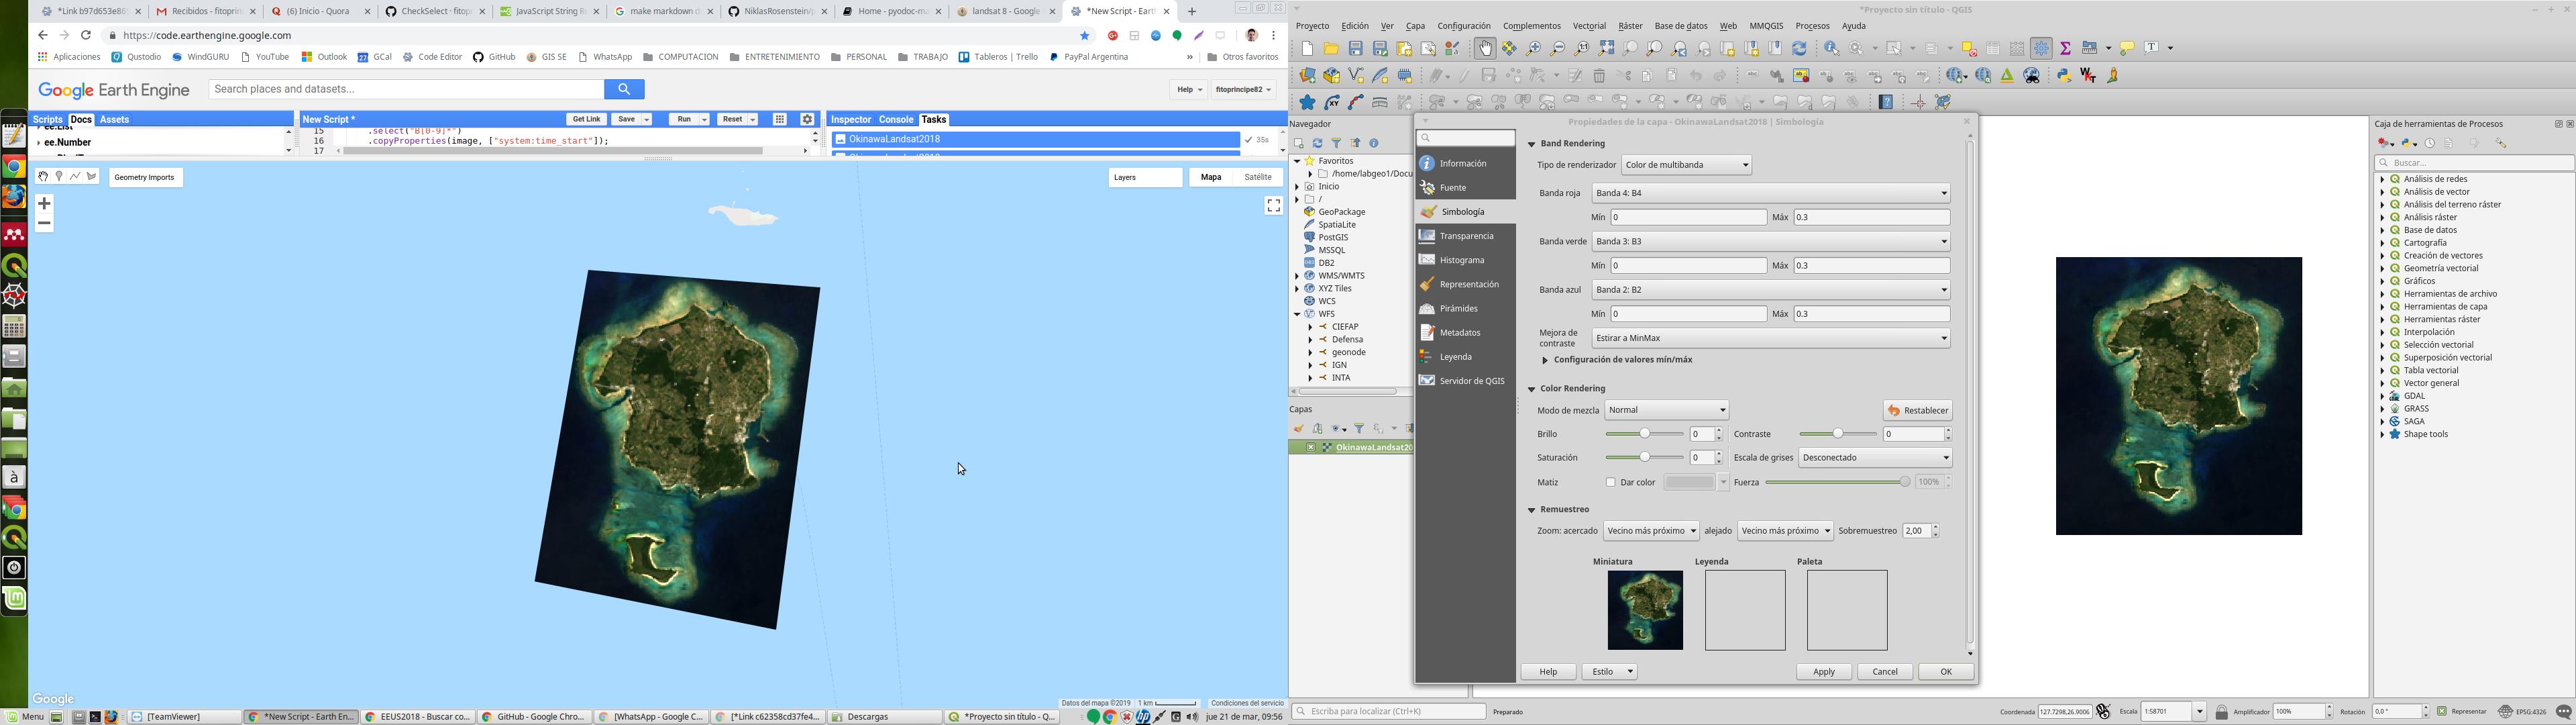The width and height of the screenshot is (2576, 725).
Task: Open Mejora de contraste dropdown
Action: click(1771, 338)
